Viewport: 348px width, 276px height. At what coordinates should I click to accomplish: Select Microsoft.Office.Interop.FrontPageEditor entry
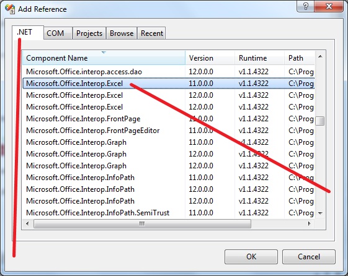pyautogui.click(x=169, y=131)
